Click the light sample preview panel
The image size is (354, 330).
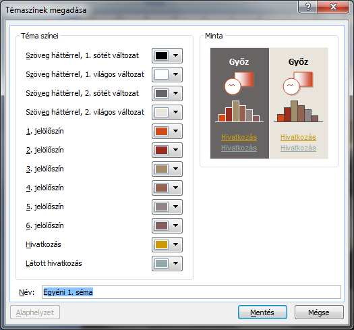click(x=299, y=103)
